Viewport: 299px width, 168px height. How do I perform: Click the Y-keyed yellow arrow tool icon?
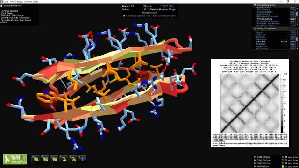pos(64,159)
